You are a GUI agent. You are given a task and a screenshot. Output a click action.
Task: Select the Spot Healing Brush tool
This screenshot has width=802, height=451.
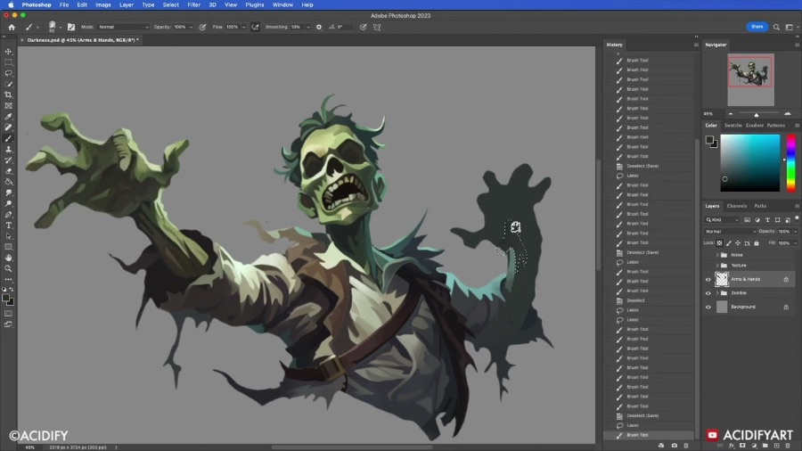[8, 127]
